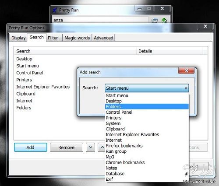Choose Clipboard in dropdown list

(147, 129)
